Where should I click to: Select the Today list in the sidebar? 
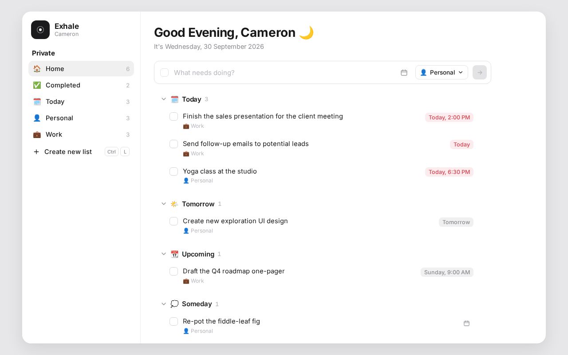(81, 102)
